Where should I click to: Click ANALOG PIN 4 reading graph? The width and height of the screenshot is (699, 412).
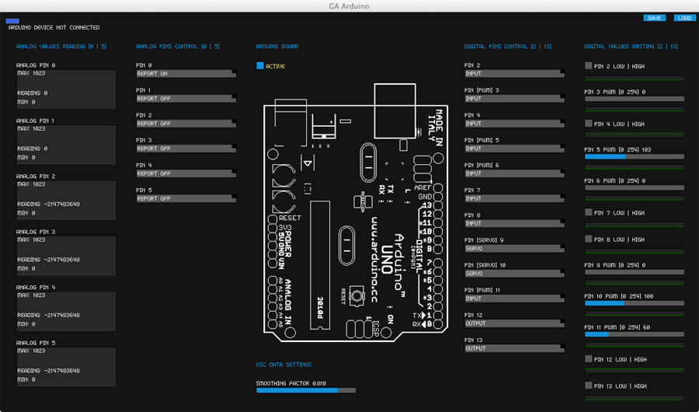67,312
